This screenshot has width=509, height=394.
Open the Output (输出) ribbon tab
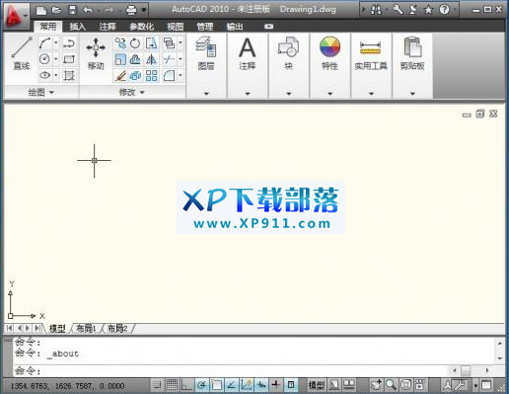coord(235,27)
